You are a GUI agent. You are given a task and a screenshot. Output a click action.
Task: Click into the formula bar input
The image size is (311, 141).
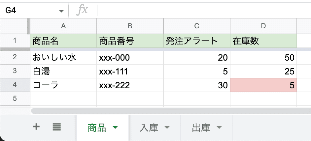coord(204,11)
